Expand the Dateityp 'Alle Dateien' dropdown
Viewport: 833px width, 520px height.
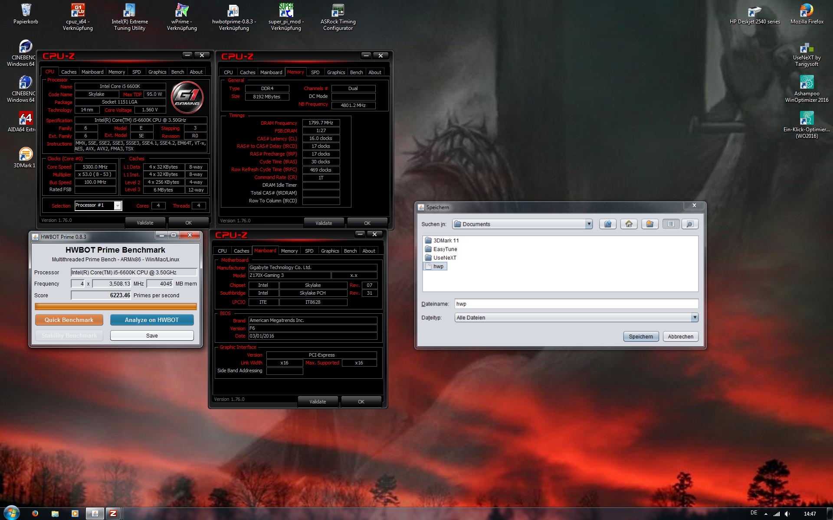pos(695,318)
